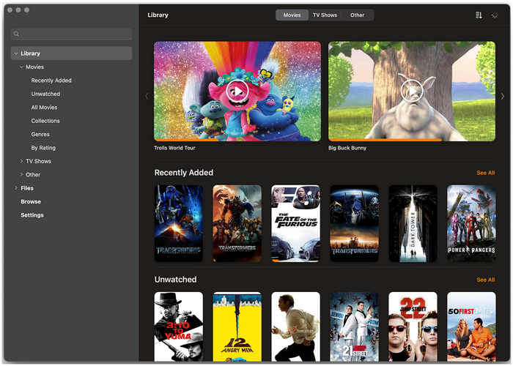Switch to the TV Shows tab
Screen dimensions: 513x366
coord(325,15)
